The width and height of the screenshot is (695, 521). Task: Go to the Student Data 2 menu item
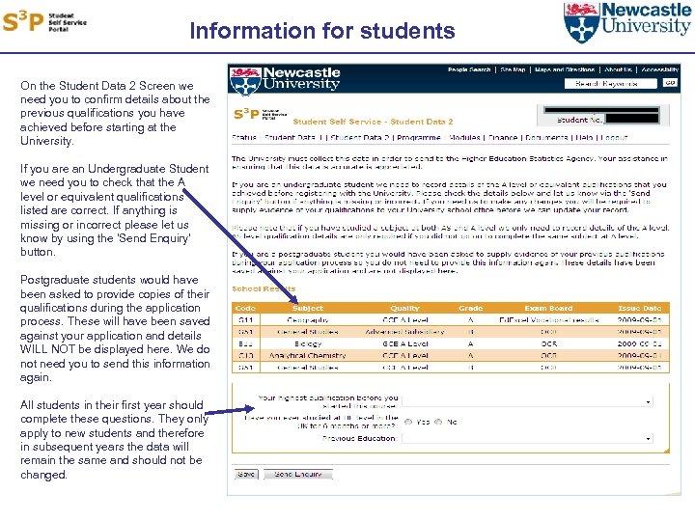click(x=359, y=137)
